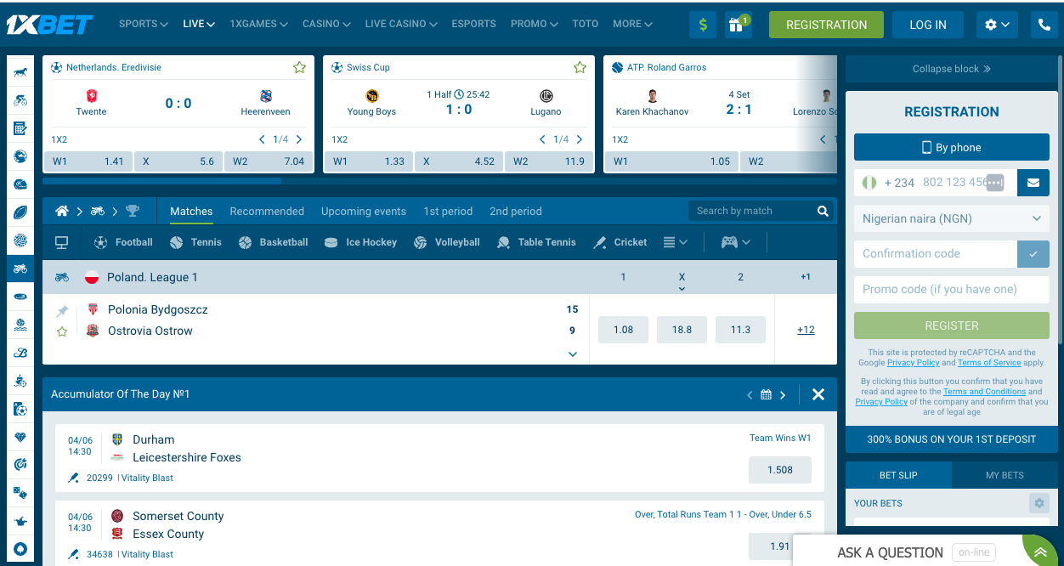This screenshot has height=566, width=1064.
Task: Go to the home breadcrumb icon
Action: 61,211
